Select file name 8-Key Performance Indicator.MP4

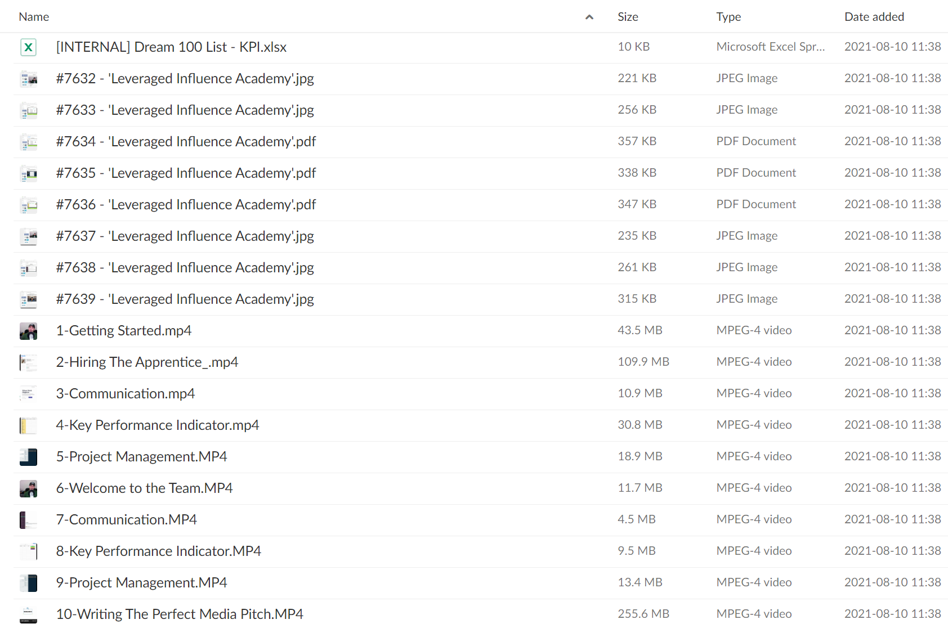point(158,551)
